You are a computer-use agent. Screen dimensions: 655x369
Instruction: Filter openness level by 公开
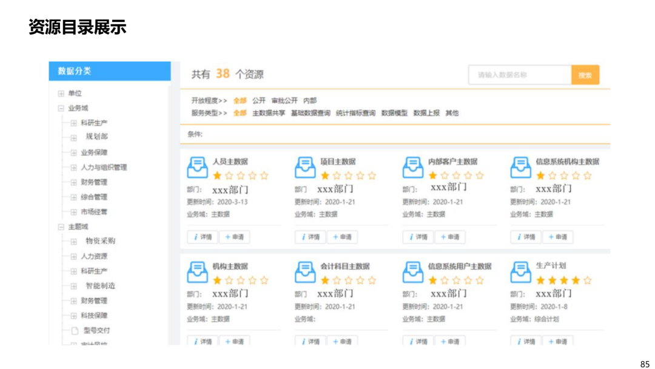coord(259,101)
